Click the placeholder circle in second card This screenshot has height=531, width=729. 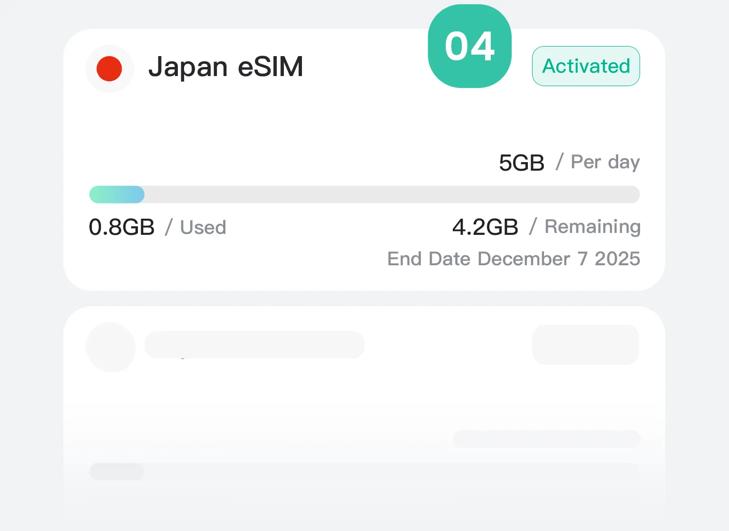(111, 347)
